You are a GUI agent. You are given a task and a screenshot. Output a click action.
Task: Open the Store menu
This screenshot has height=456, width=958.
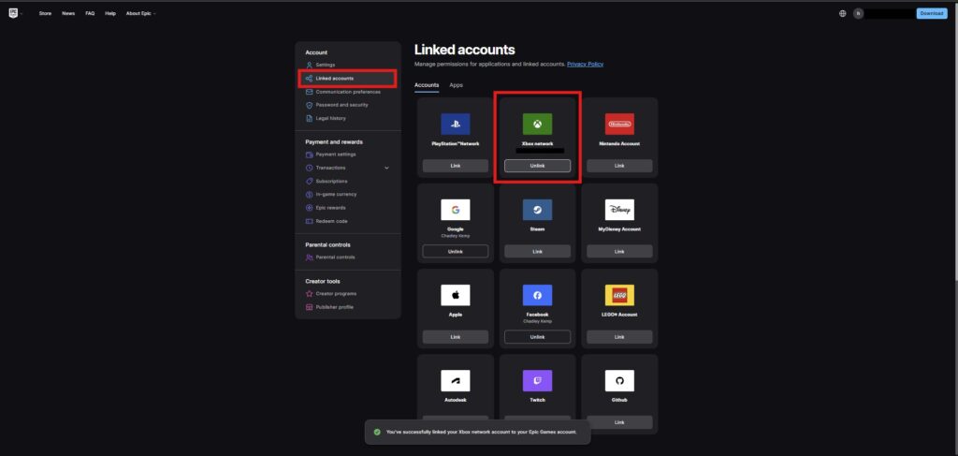coord(45,13)
